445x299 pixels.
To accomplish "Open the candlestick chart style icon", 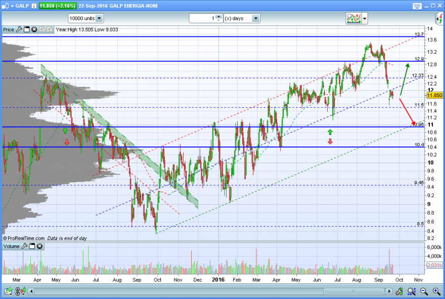I will pos(5,6).
